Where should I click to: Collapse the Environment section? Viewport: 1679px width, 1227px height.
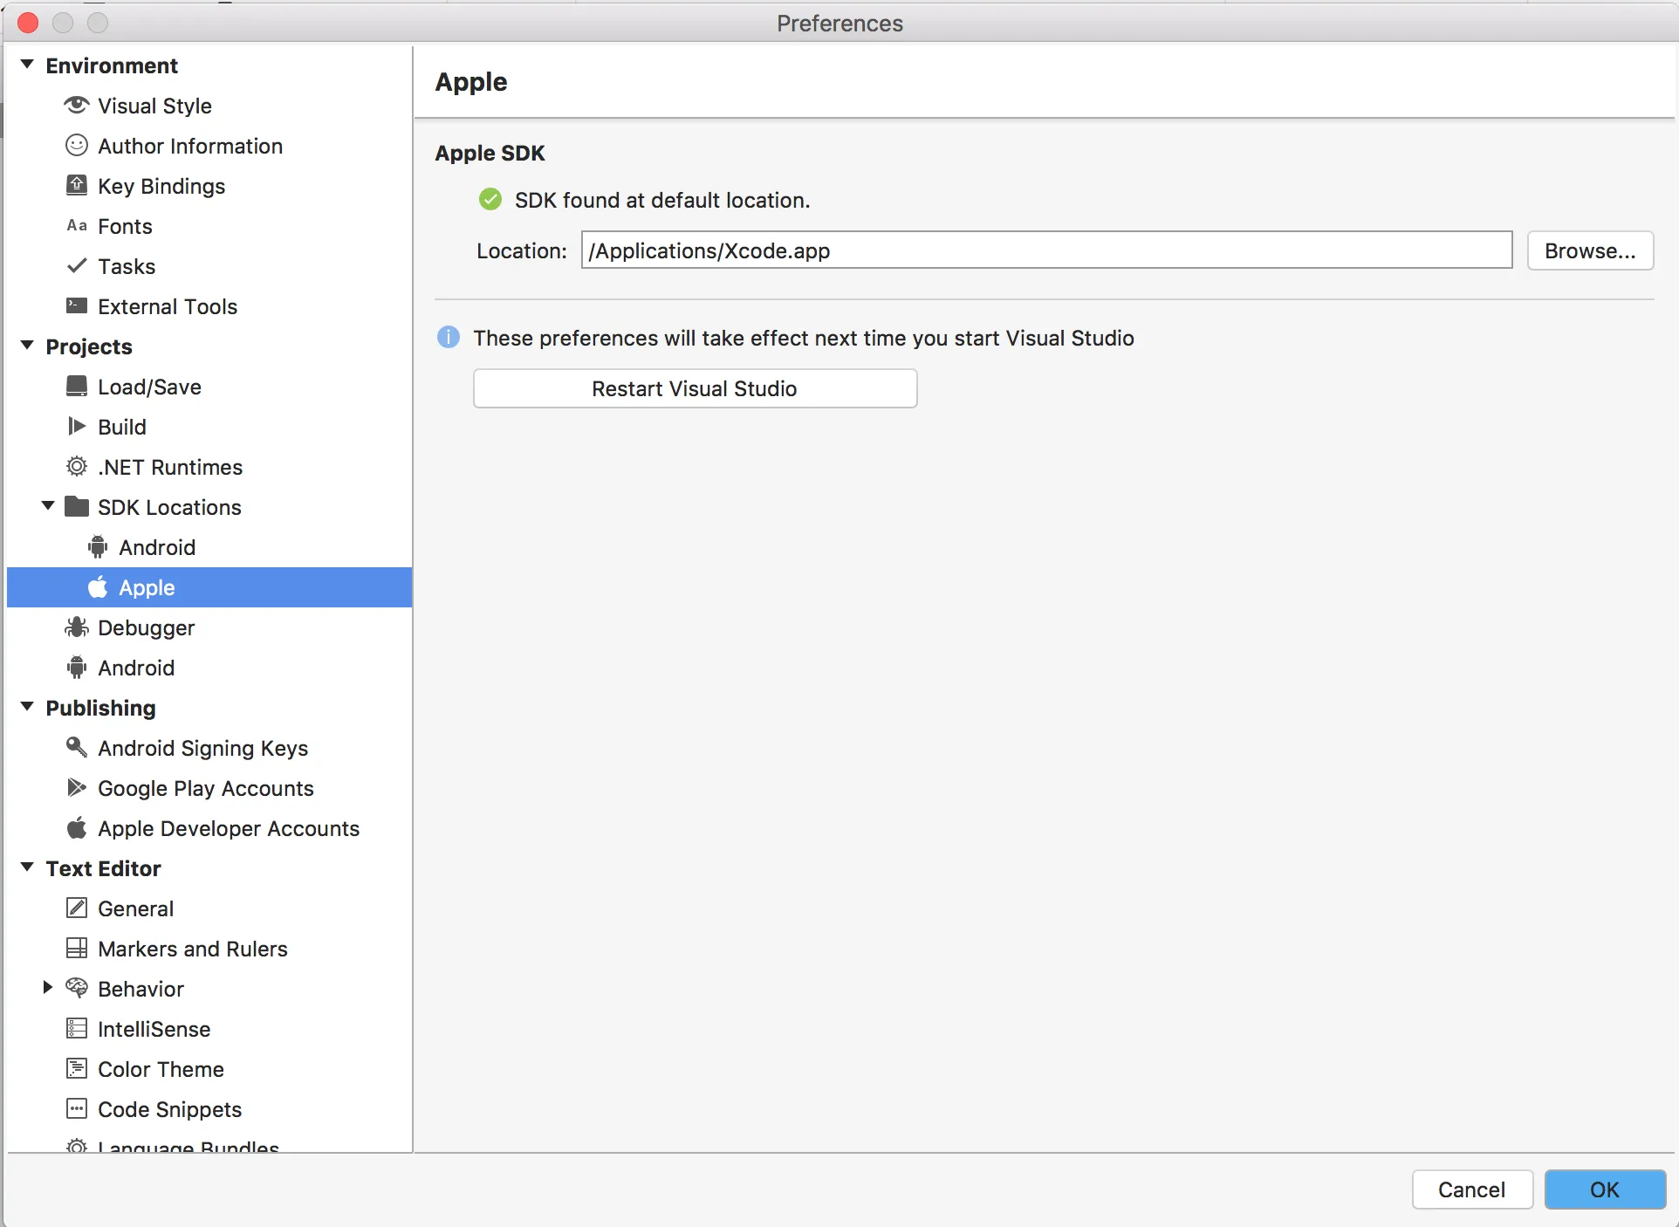pos(27,65)
